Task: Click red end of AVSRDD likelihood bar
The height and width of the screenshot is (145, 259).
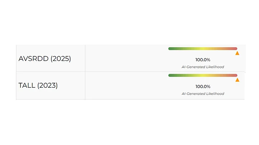Action: coord(234,49)
